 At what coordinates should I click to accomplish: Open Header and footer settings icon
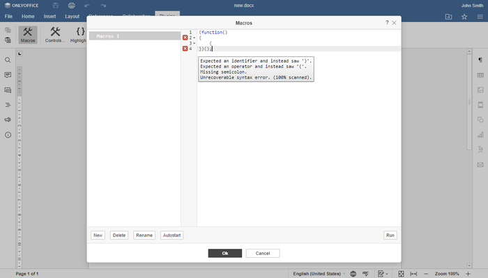tap(480, 105)
